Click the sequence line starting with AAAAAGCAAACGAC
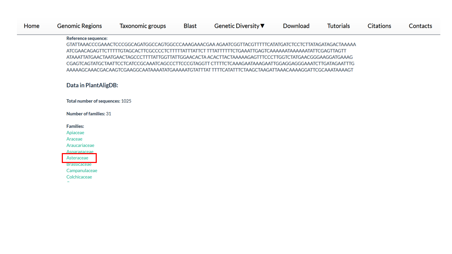The height and width of the screenshot is (254, 452). click(x=210, y=70)
